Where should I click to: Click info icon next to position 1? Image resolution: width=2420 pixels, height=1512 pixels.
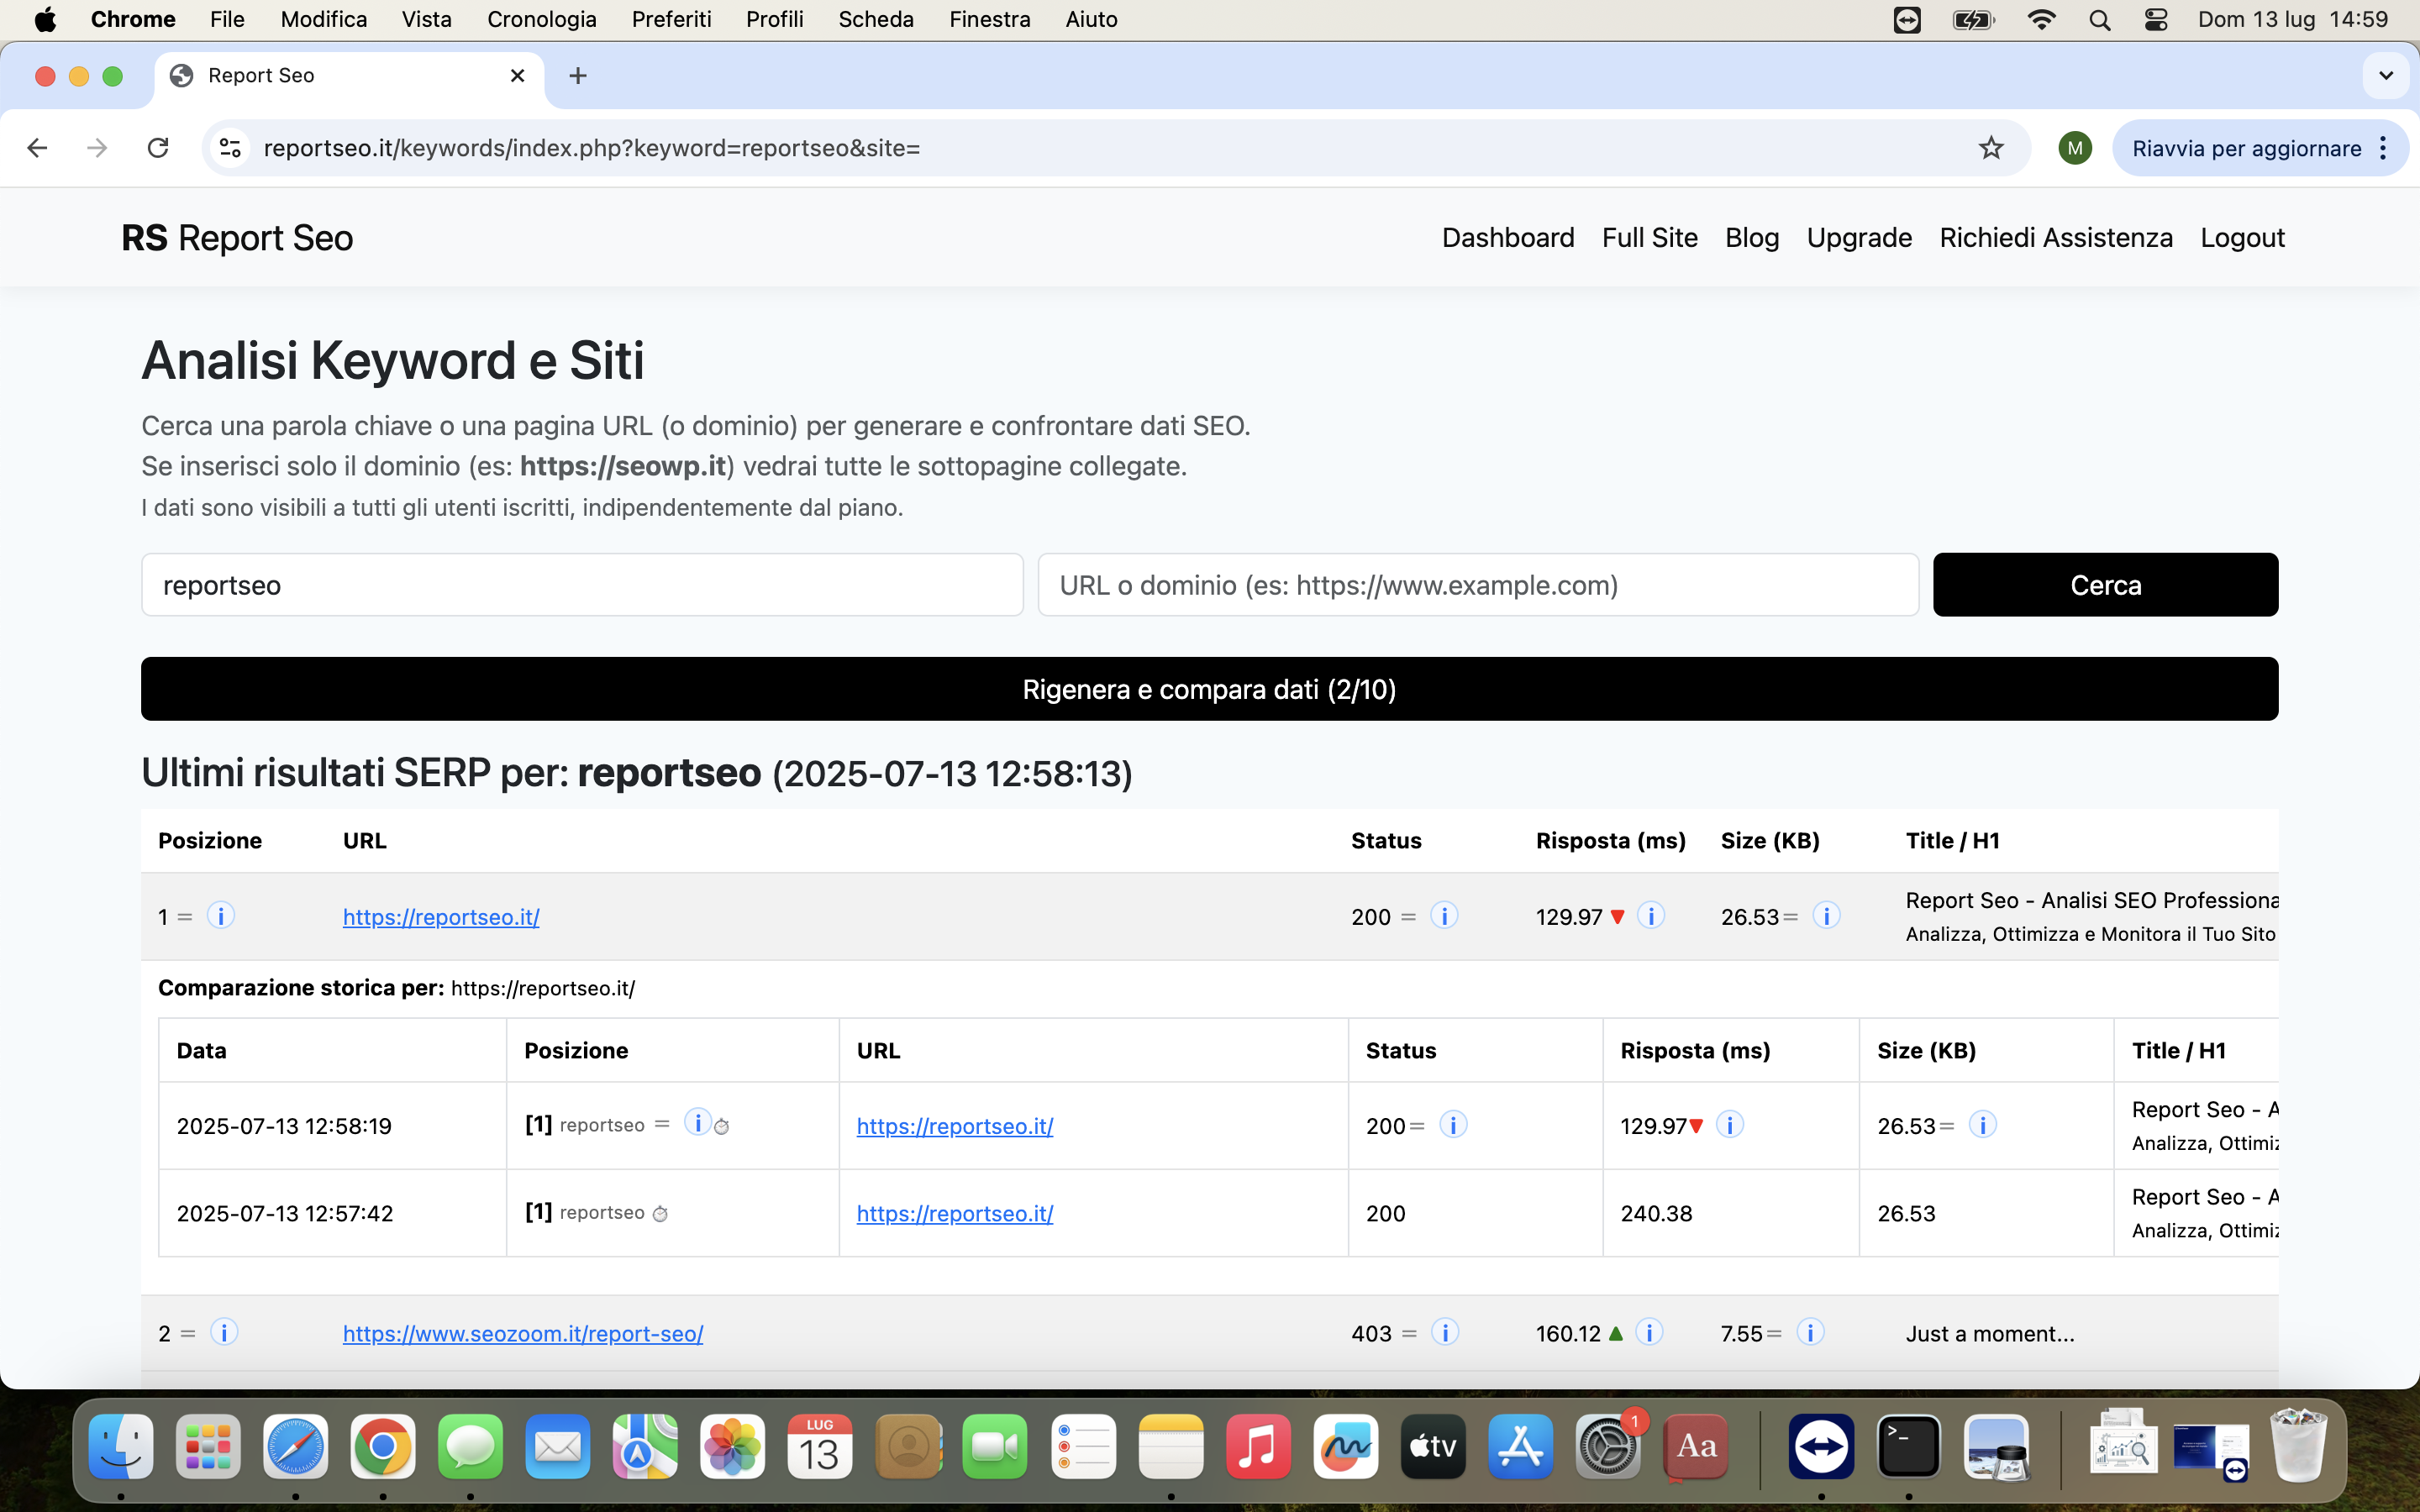tap(221, 915)
